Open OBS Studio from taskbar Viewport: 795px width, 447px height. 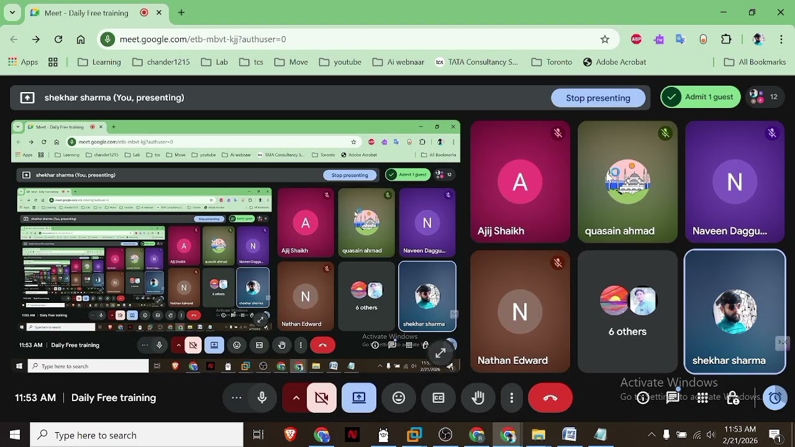(x=445, y=435)
